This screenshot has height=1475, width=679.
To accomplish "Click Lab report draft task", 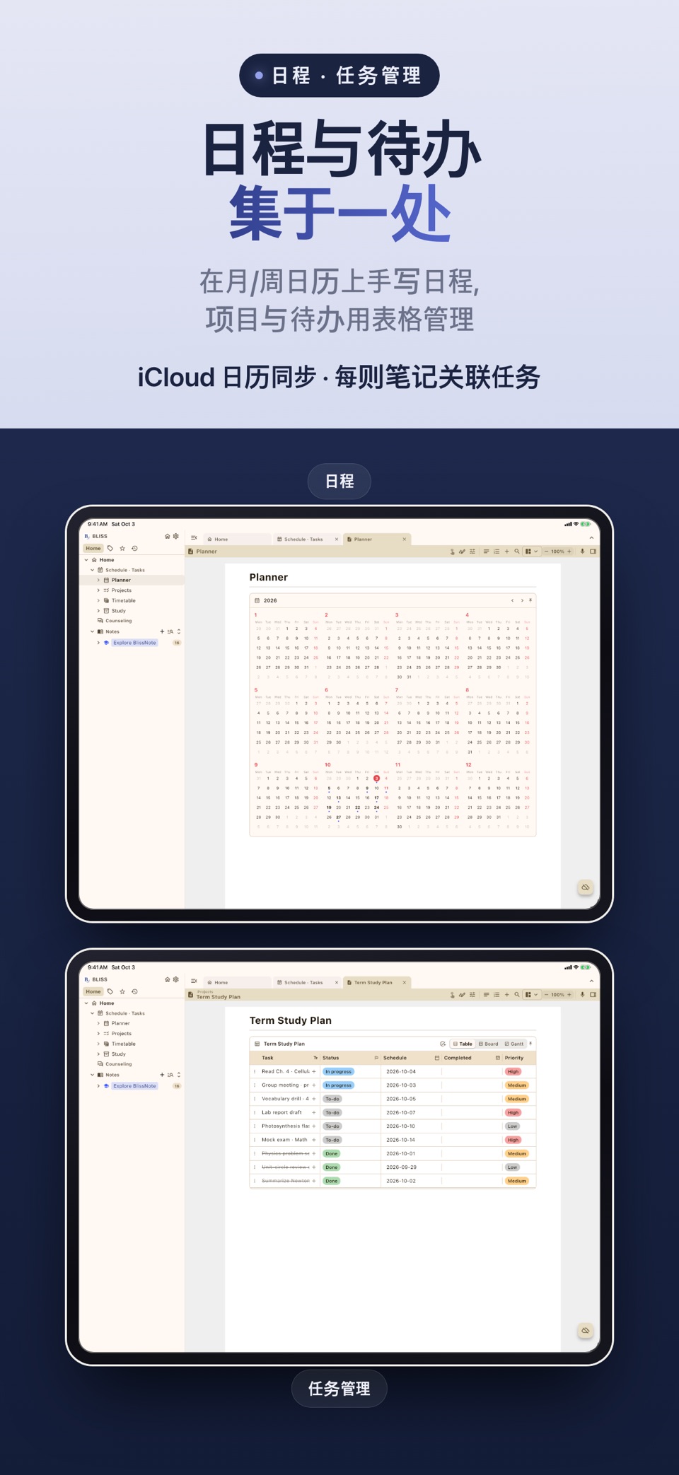I will tap(282, 1112).
